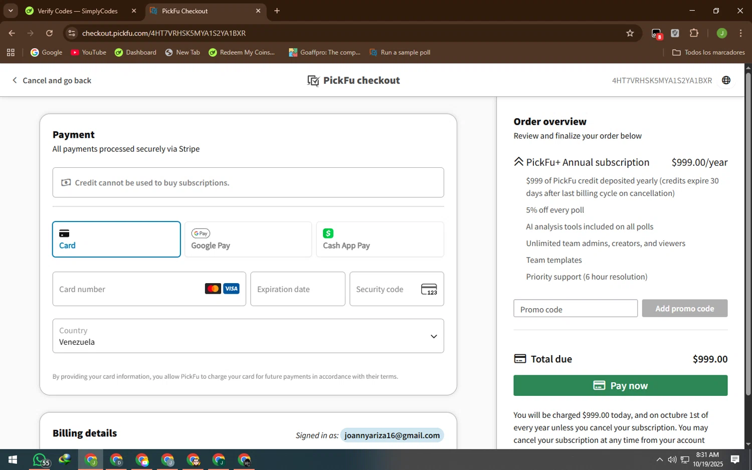Click the signed-in email joannyariza16@gmail.com
Screen dimensions: 752x470
392,435
